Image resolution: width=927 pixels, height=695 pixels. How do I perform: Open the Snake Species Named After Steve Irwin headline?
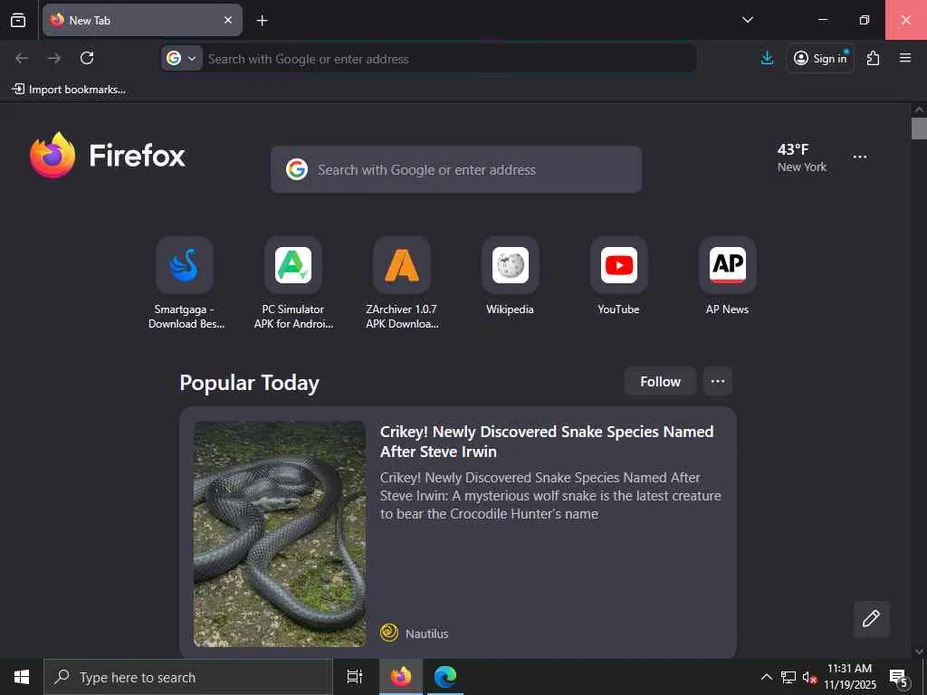546,442
